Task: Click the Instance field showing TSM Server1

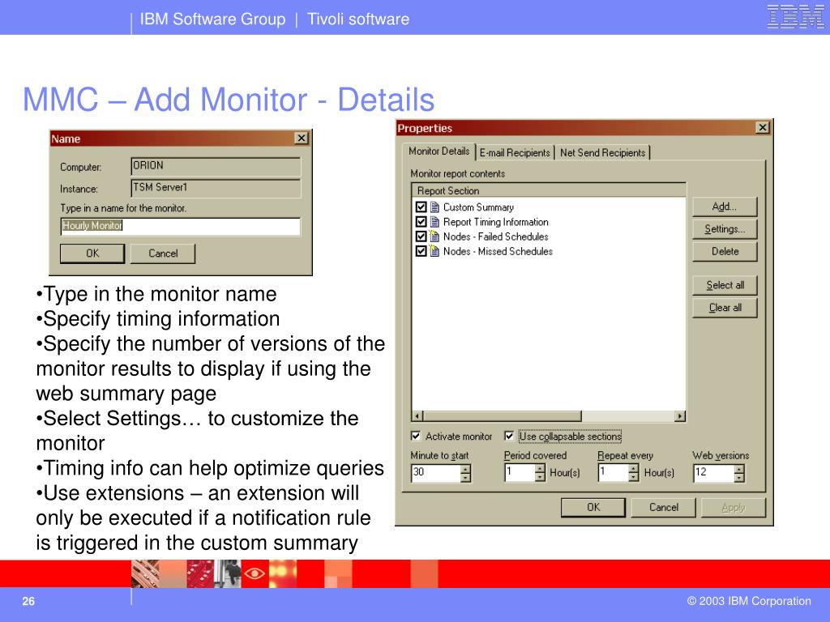Action: coord(216,188)
